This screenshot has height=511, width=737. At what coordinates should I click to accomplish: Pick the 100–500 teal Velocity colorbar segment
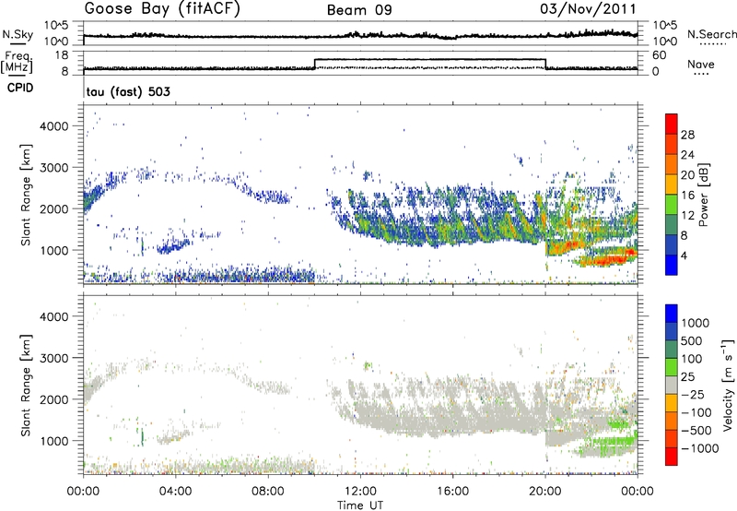672,350
